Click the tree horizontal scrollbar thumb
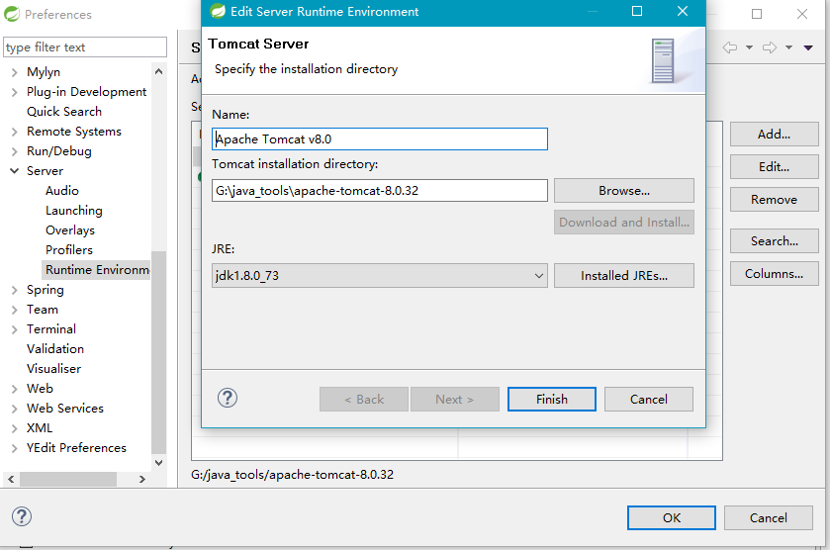The width and height of the screenshot is (830, 550). pos(67,479)
